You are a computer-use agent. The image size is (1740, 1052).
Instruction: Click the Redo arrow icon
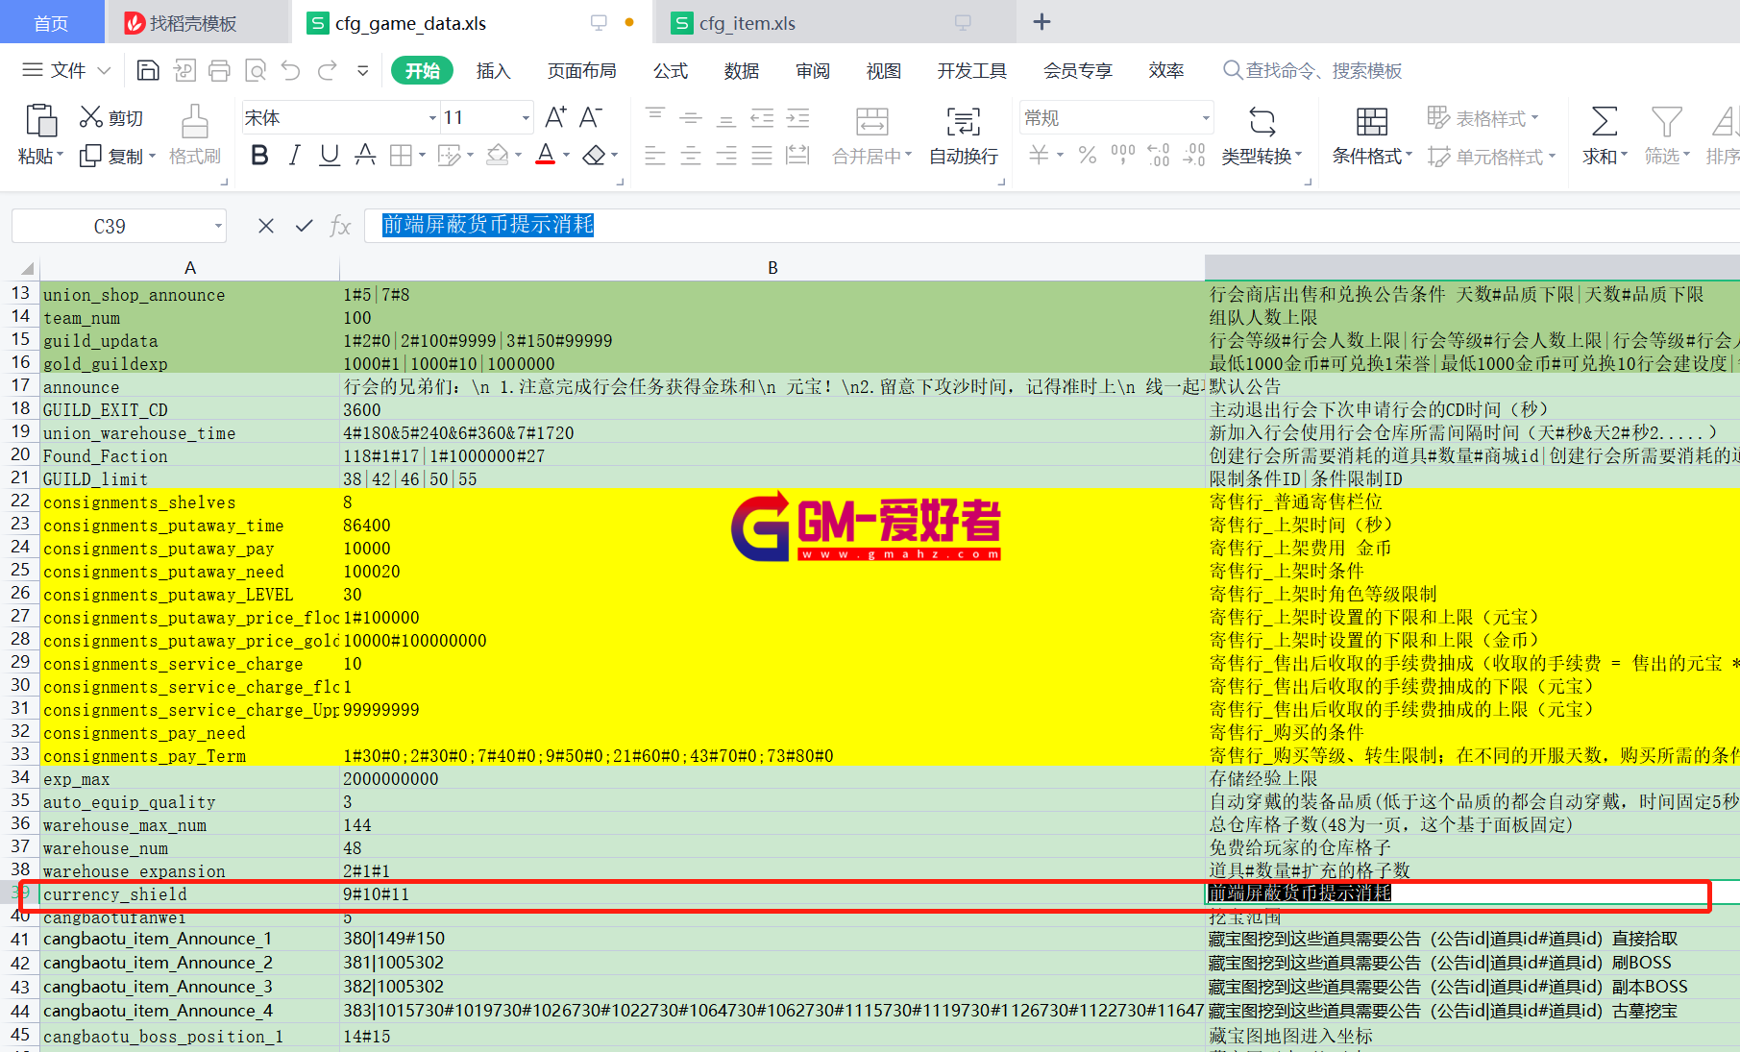(328, 70)
